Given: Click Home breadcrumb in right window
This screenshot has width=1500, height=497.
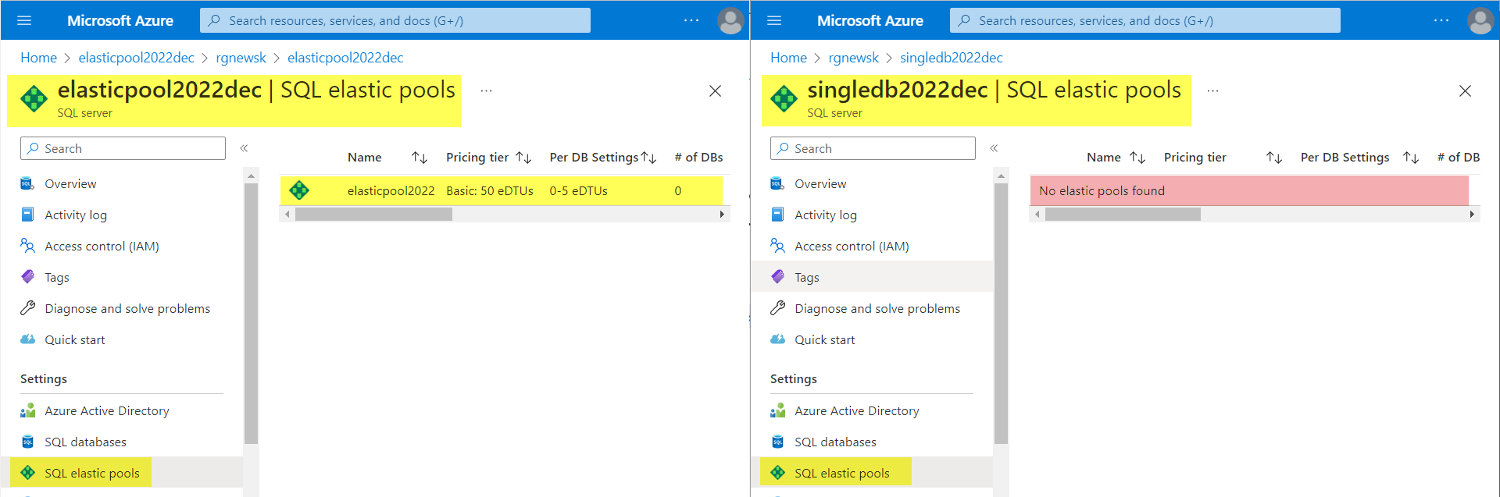Looking at the screenshot, I should [x=788, y=58].
